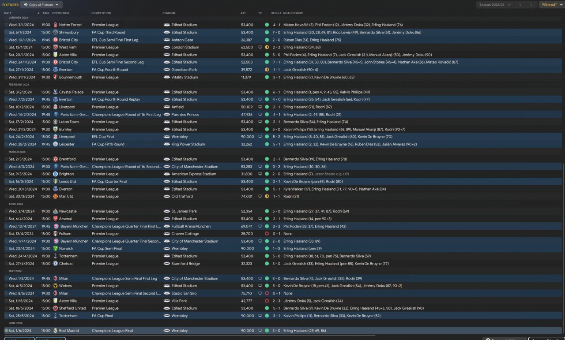The height and width of the screenshot is (340, 565).
Task: Expand the Filtered dropdown menu
Action: coord(551,5)
